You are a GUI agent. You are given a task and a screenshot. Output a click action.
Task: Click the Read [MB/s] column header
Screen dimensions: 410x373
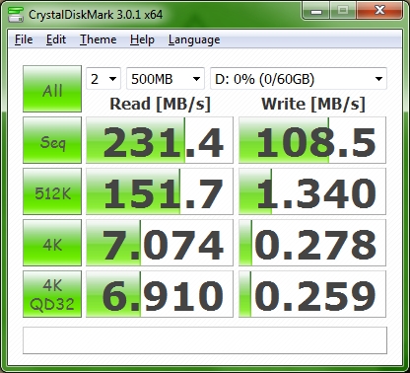tap(160, 104)
